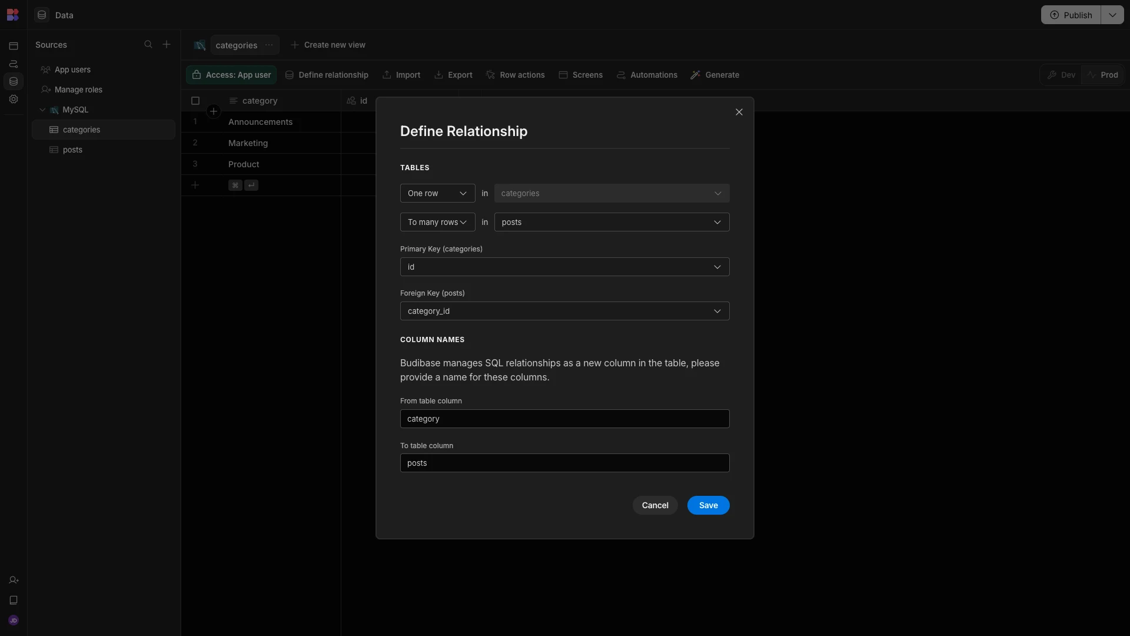Add a new row with plus icon
1130x636 pixels.
(195, 185)
